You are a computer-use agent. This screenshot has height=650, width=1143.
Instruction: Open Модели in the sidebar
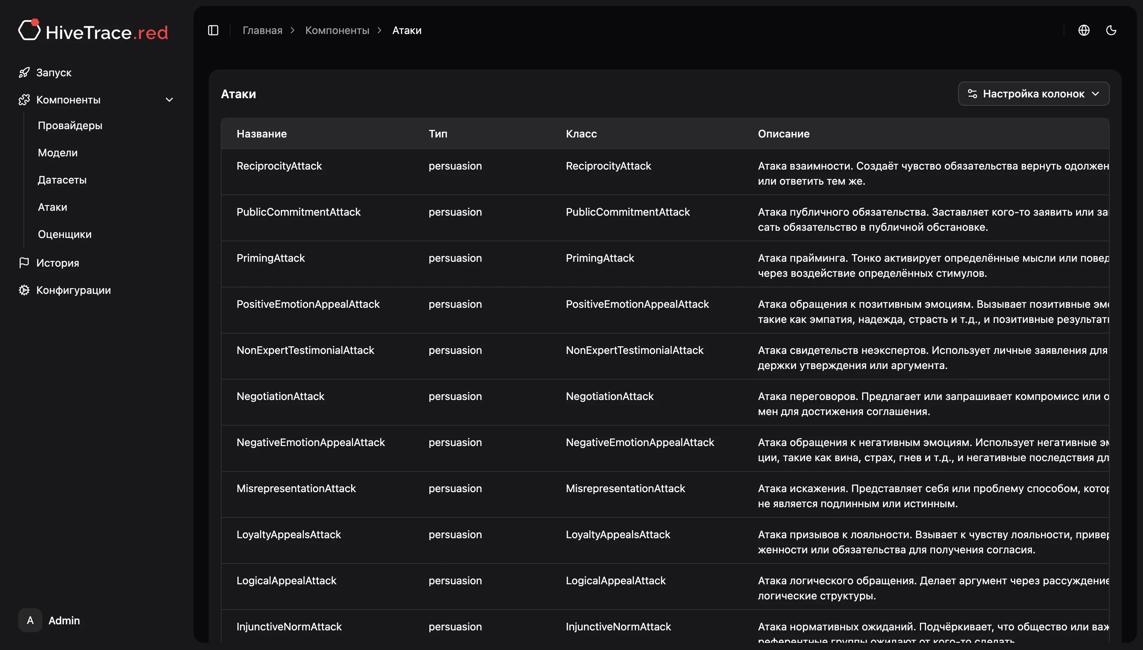57,153
